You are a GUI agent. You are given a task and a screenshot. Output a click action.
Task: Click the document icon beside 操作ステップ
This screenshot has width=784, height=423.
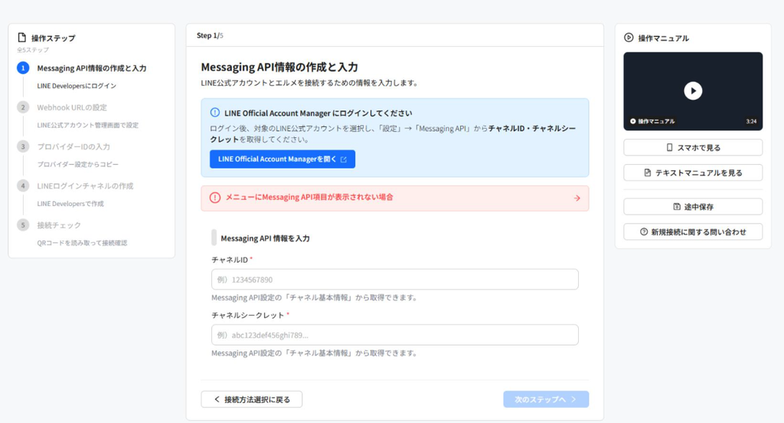pos(21,38)
